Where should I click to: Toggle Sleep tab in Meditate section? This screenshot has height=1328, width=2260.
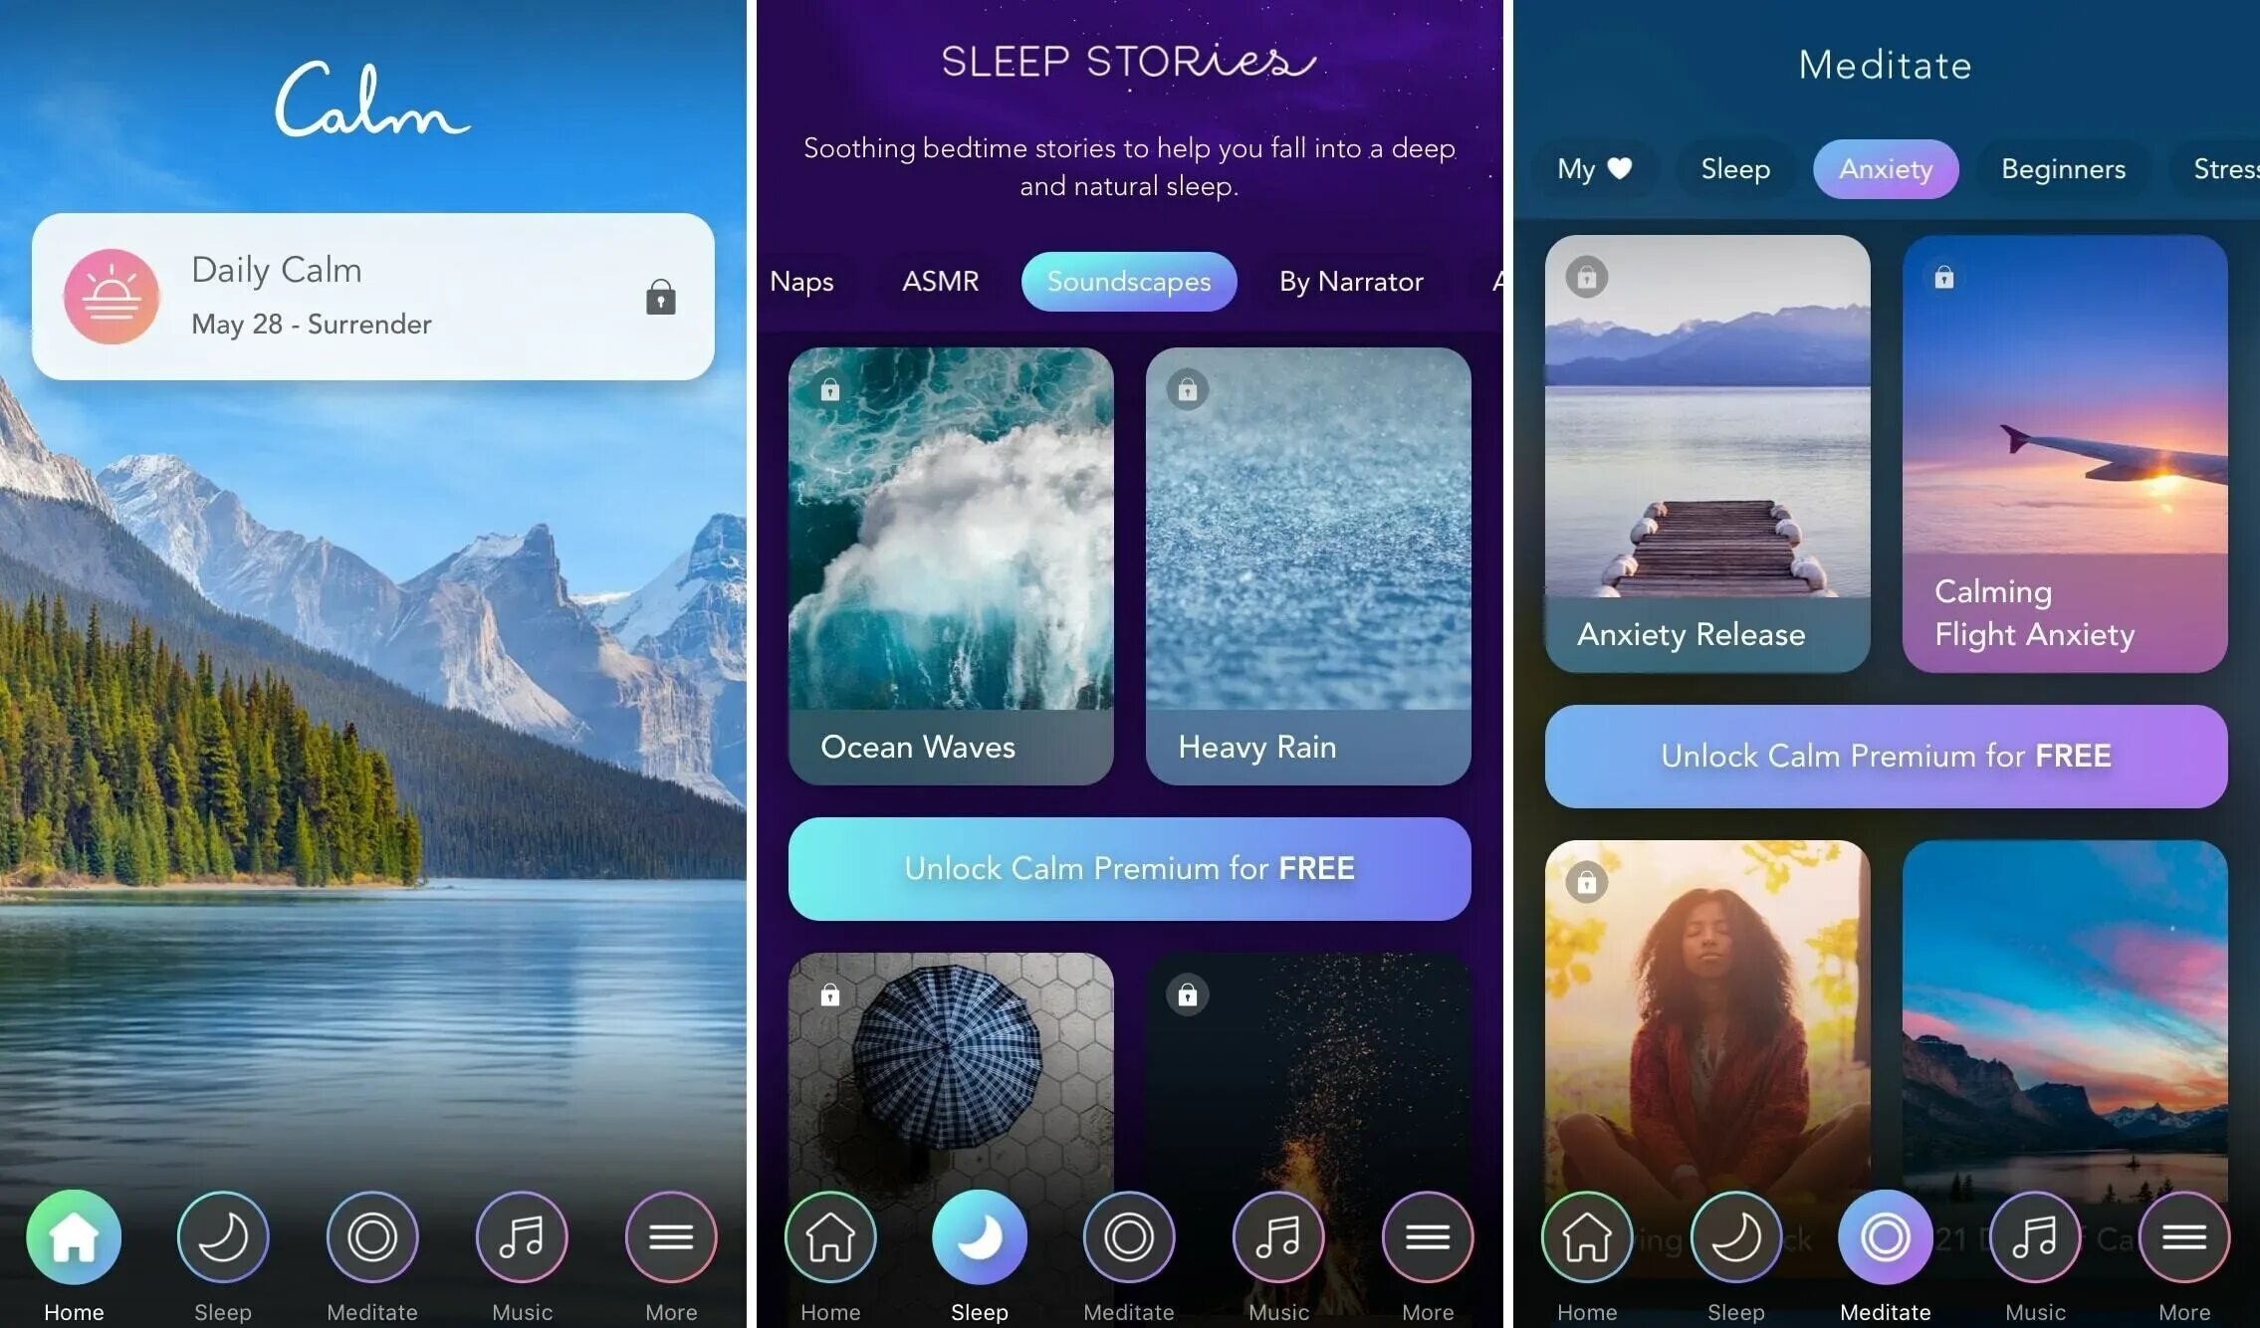[x=1735, y=167]
